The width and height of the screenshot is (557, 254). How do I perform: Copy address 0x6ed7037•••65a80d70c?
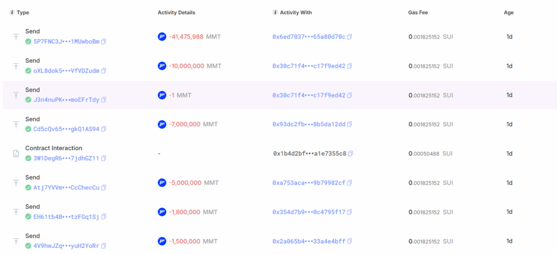pyautogui.click(x=350, y=37)
